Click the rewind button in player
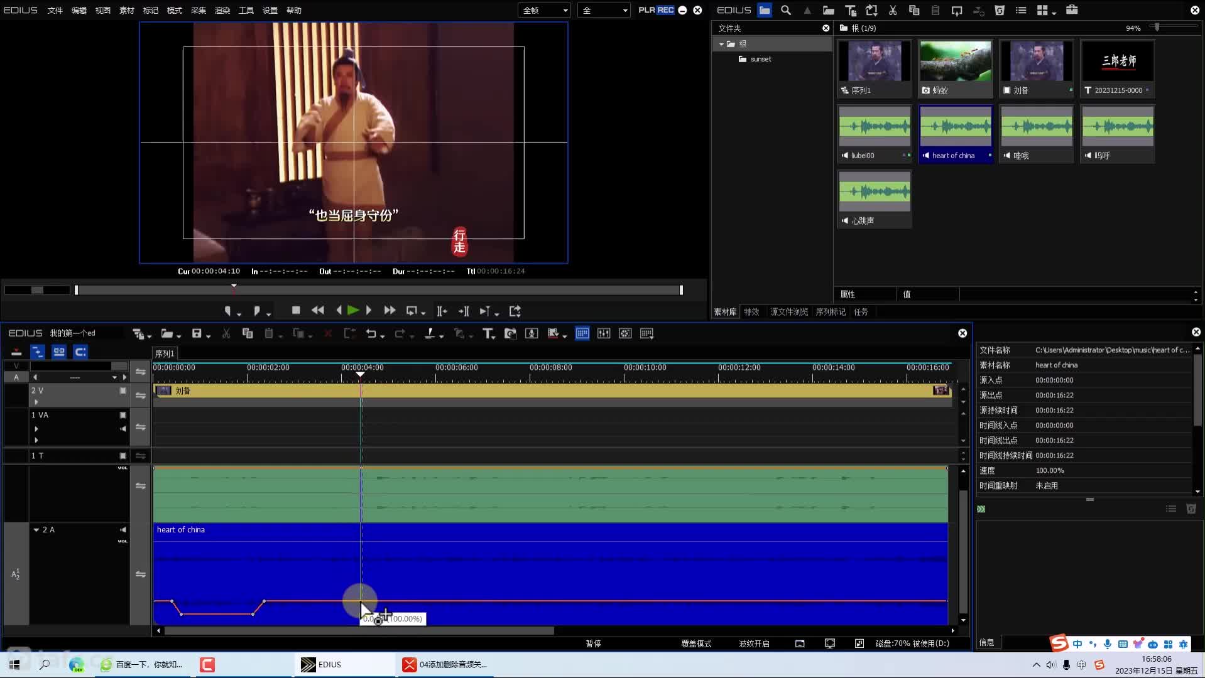The height and width of the screenshot is (678, 1205). pos(318,310)
